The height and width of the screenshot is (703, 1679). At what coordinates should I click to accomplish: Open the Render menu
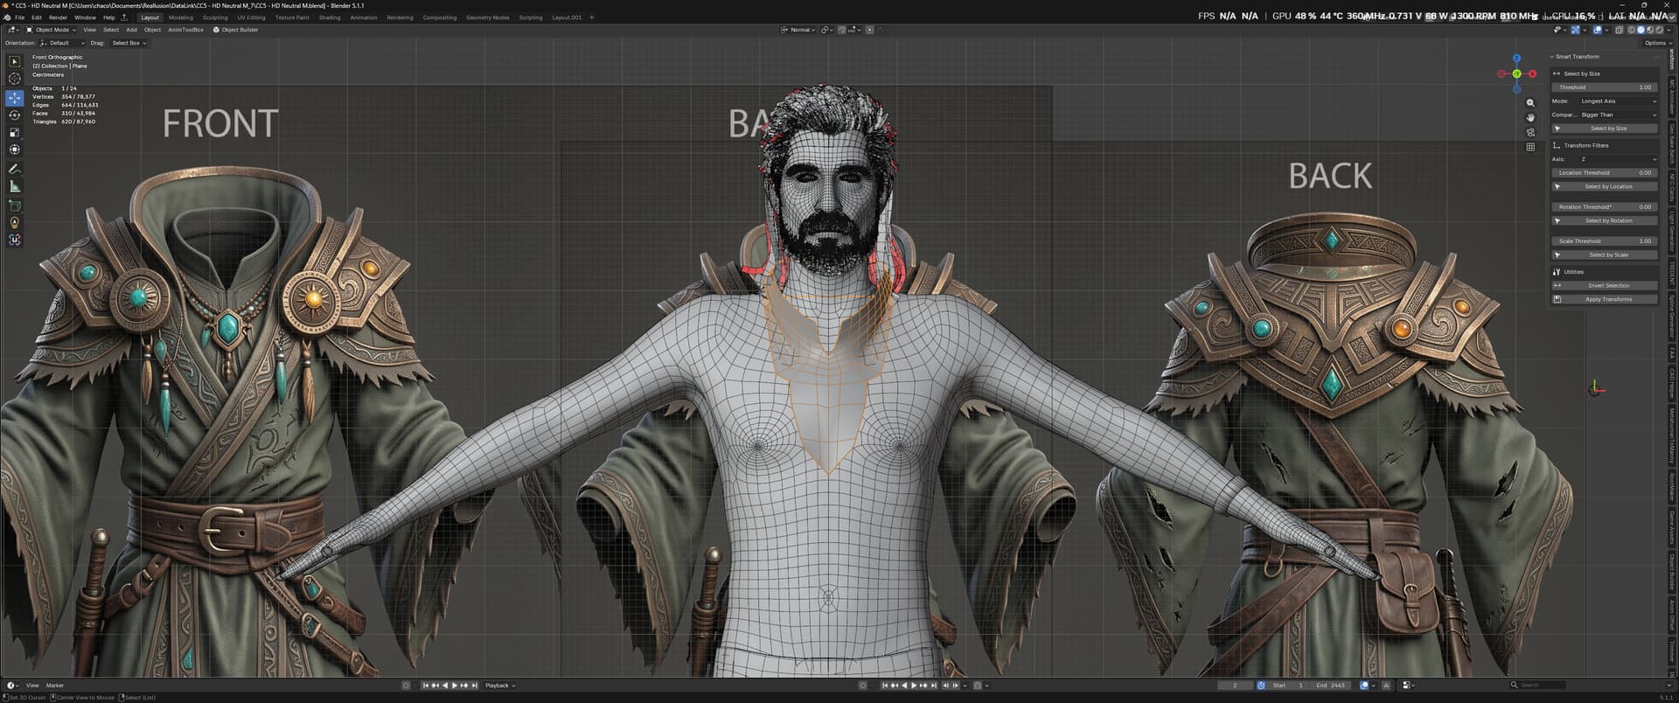click(x=58, y=17)
